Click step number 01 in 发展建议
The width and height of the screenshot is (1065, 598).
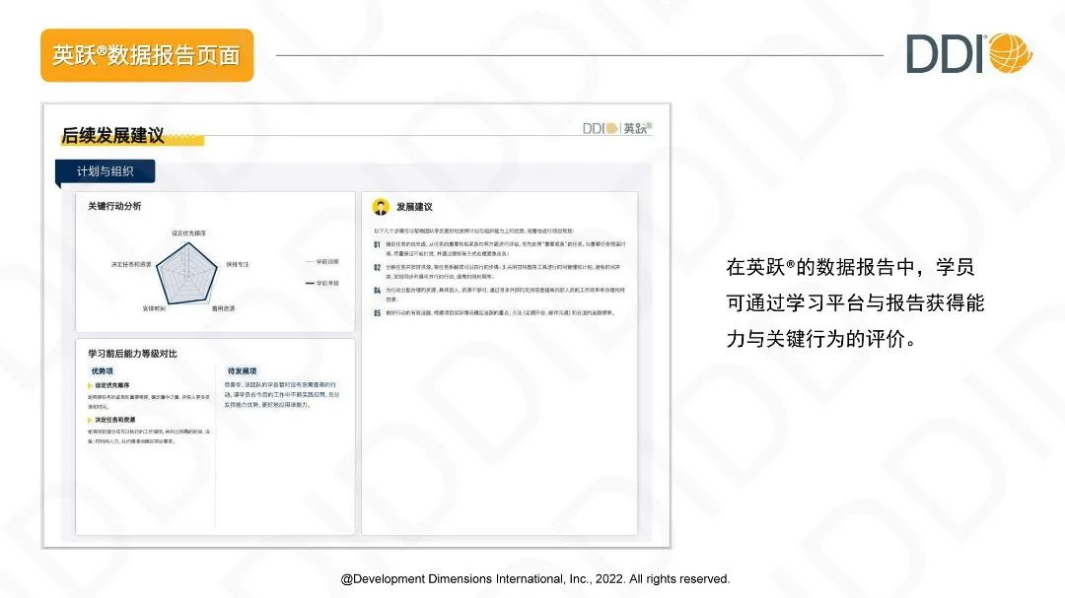click(377, 244)
